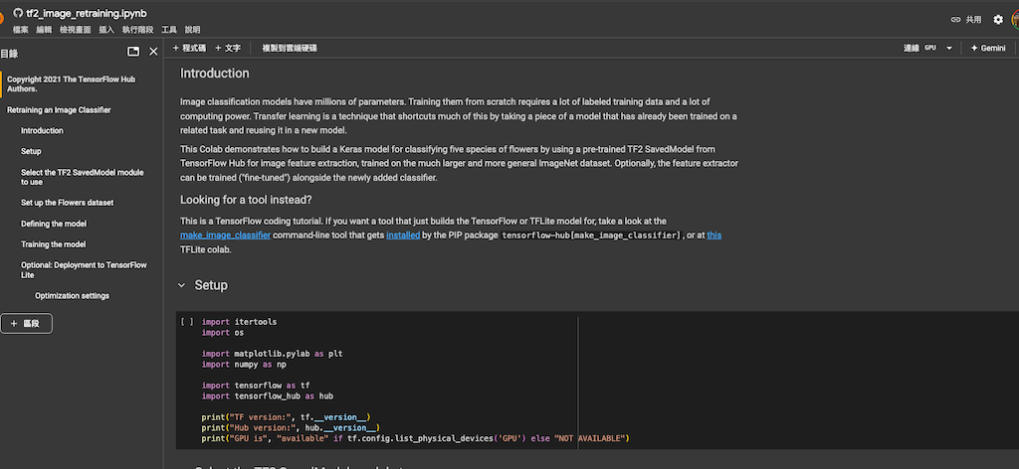Viewport: 1019px width, 469px height.
Task: Go to Copyright 2021 TensorFlow Hub Authors entry
Action: click(72, 83)
